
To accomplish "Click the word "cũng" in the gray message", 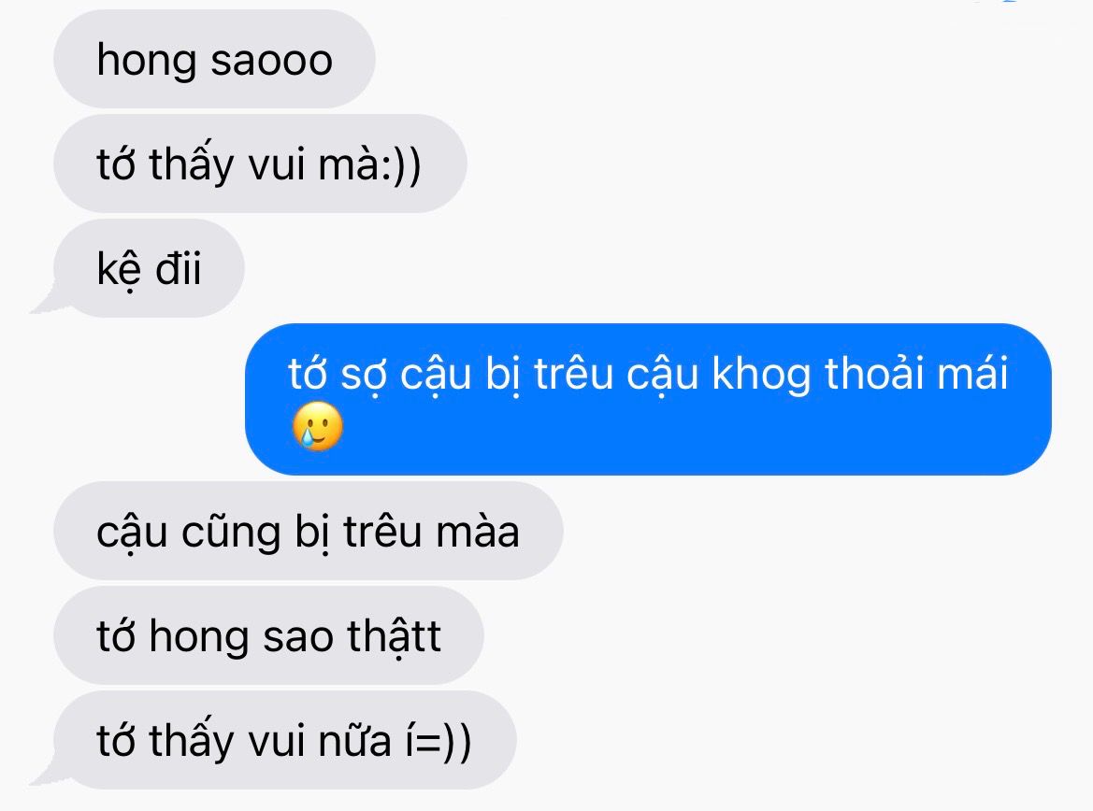I will [x=230, y=534].
